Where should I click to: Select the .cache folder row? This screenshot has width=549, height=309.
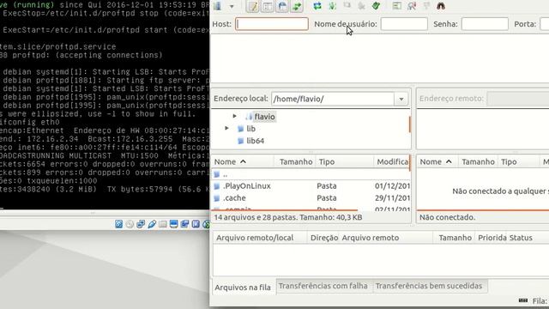(x=311, y=198)
